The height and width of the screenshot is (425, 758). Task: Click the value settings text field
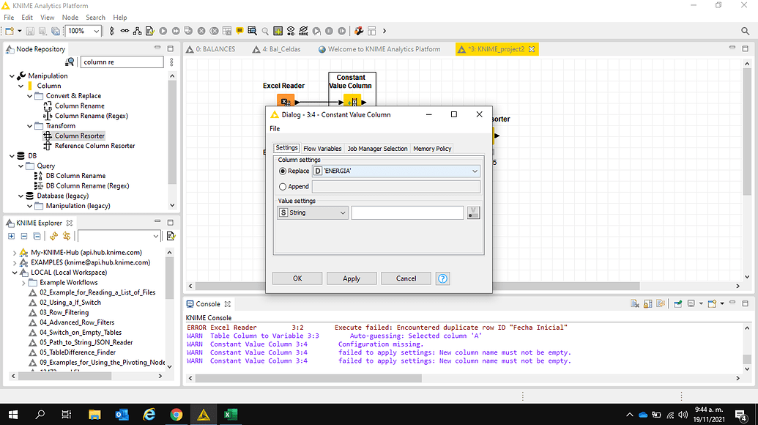407,212
